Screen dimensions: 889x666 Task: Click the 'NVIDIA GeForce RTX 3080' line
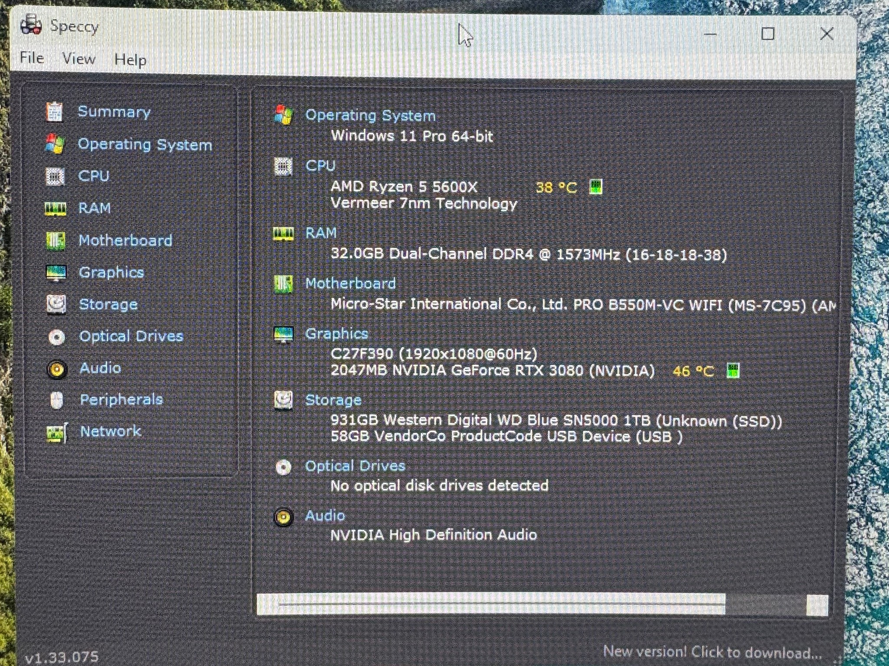(x=493, y=371)
